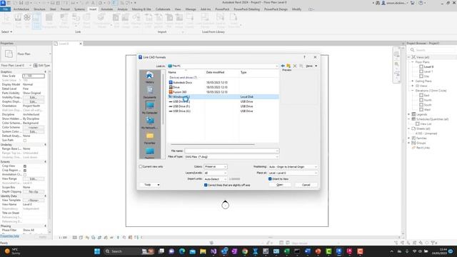The width and height of the screenshot is (457, 257).
Task: Cancel the Link CAD Formats dialog
Action: [306, 185]
